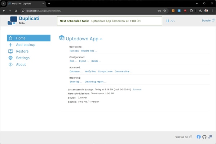Open the tab search dropdown
The width and height of the screenshot is (216, 144).
coord(4,4)
